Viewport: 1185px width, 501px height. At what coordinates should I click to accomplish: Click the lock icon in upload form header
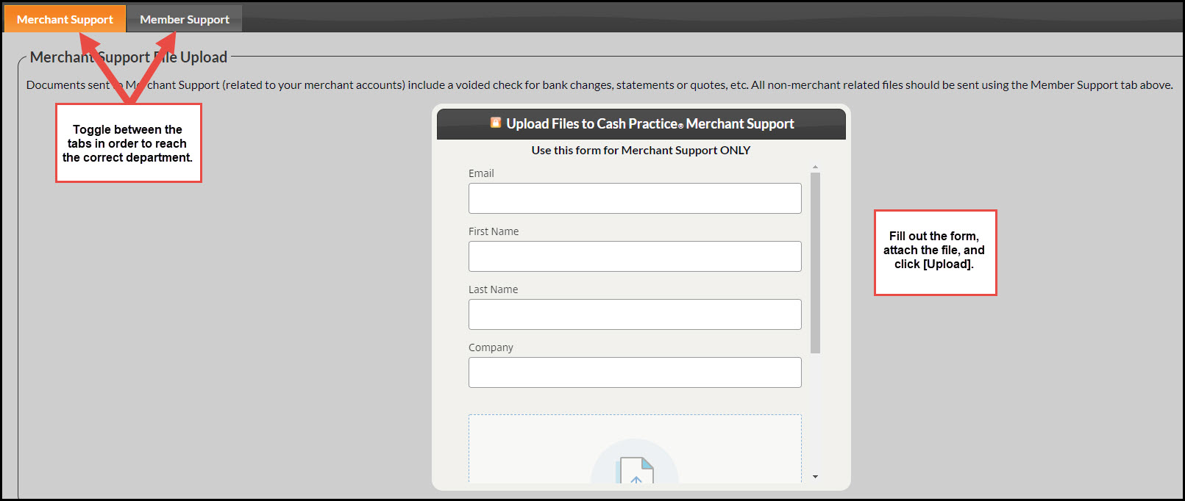click(496, 123)
